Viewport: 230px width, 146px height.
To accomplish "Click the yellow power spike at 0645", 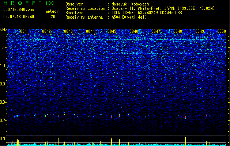I will tap(112, 142).
